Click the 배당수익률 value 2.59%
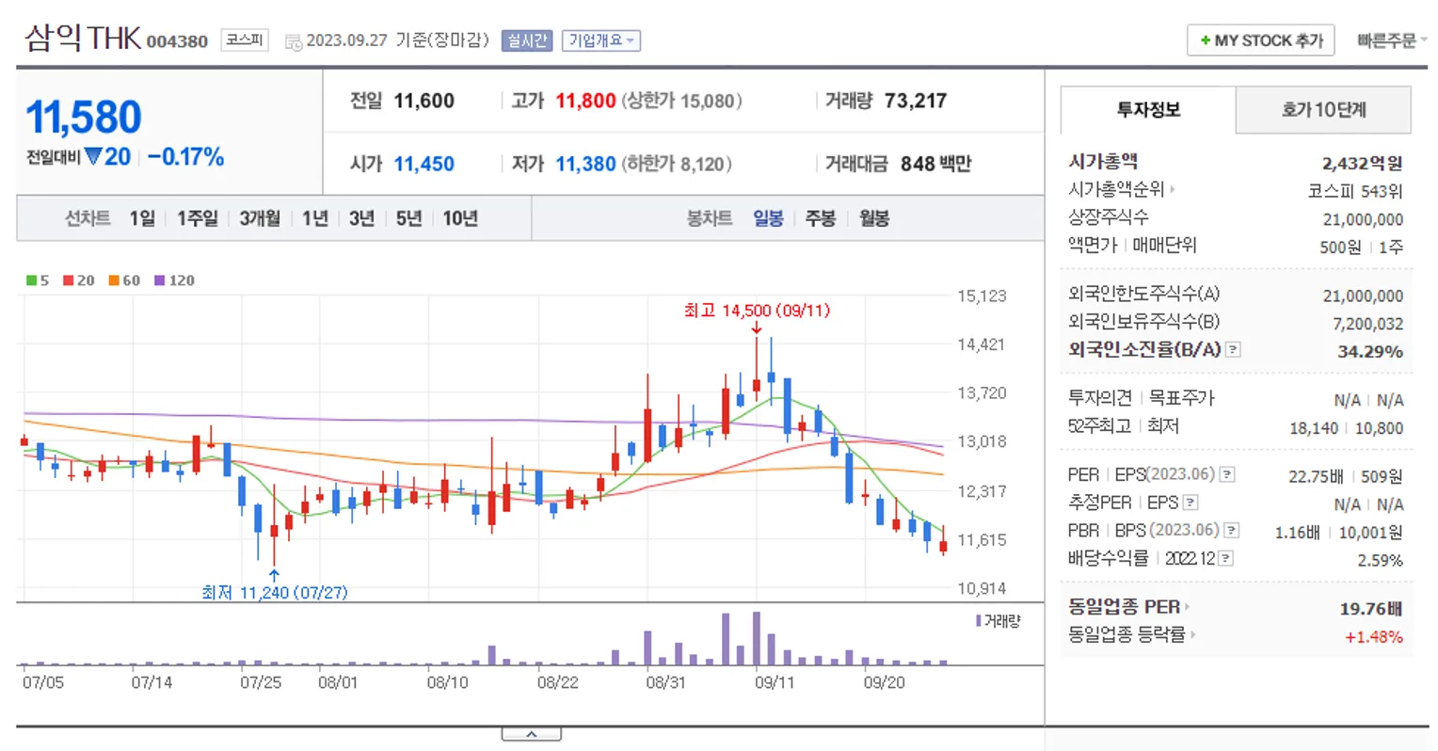Screen dimensions: 1438x751 (1380, 560)
